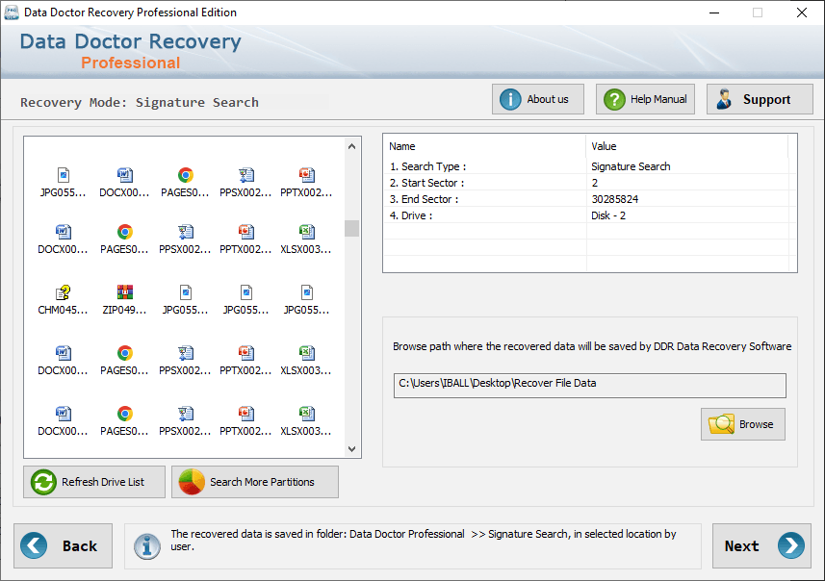The width and height of the screenshot is (825, 581).
Task: Select the DOCX00 file in the bottom row
Action: pos(64,420)
